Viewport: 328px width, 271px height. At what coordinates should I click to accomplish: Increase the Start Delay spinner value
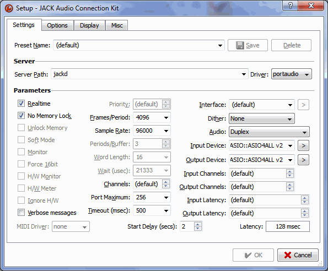(198, 224)
